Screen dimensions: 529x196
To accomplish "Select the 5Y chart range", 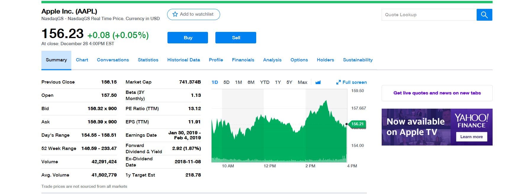I will coord(289,82).
